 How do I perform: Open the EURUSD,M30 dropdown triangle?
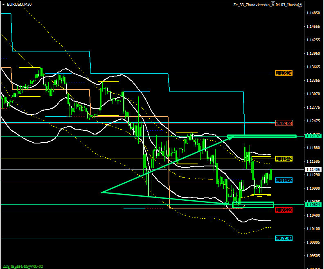click(4, 4)
